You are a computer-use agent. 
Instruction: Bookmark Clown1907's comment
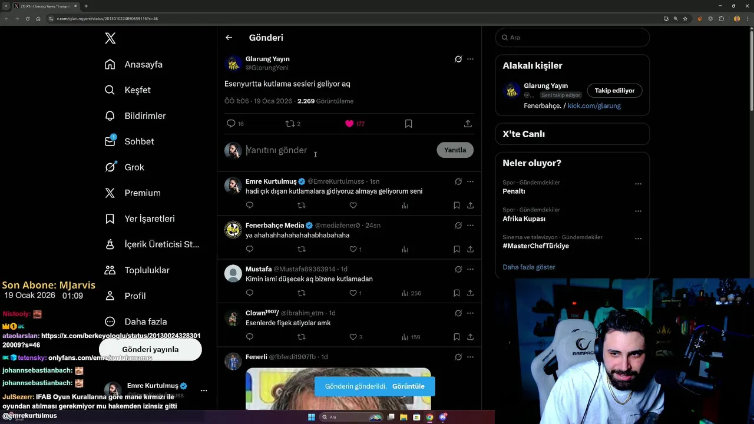457,337
